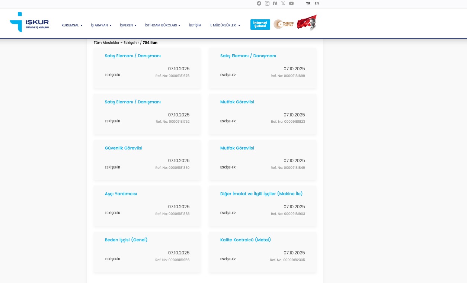Click the Türkiye Yüzyılı emblem
The width and height of the screenshot is (467, 283).
[284, 24]
